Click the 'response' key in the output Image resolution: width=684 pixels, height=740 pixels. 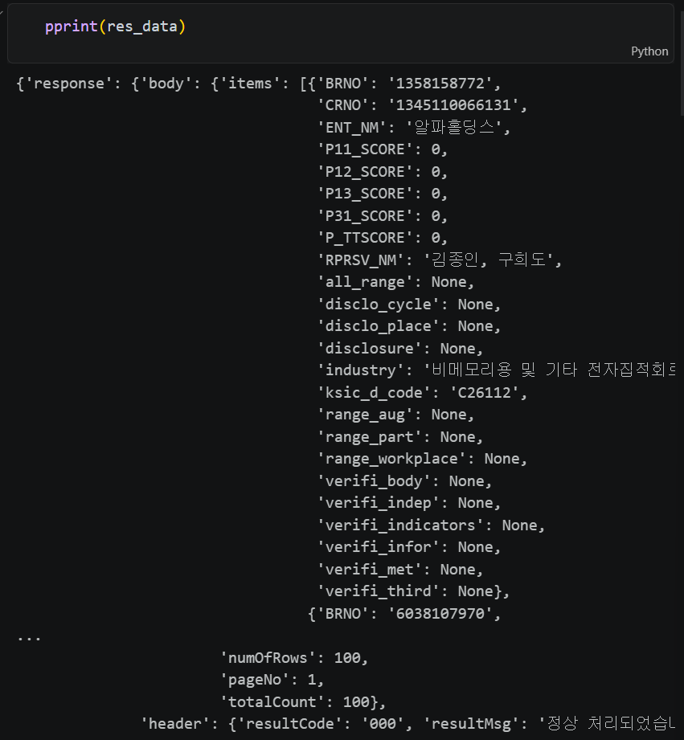(68, 84)
